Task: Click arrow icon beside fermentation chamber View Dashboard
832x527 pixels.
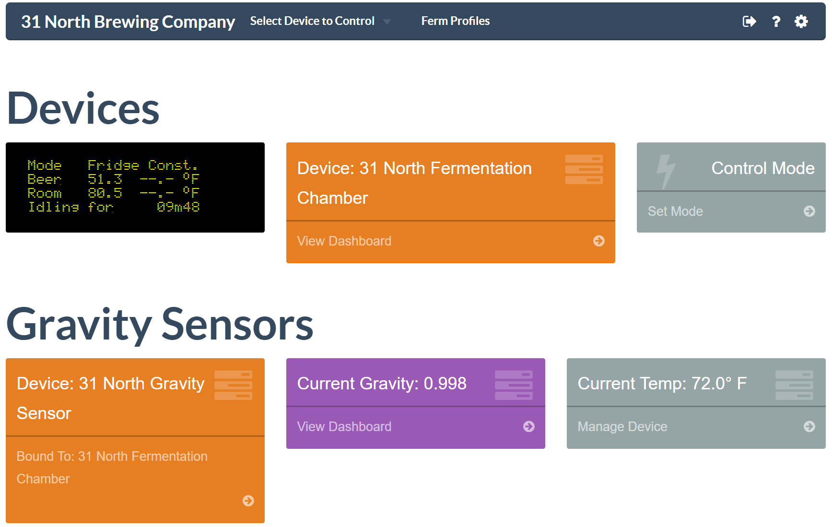Action: 598,241
